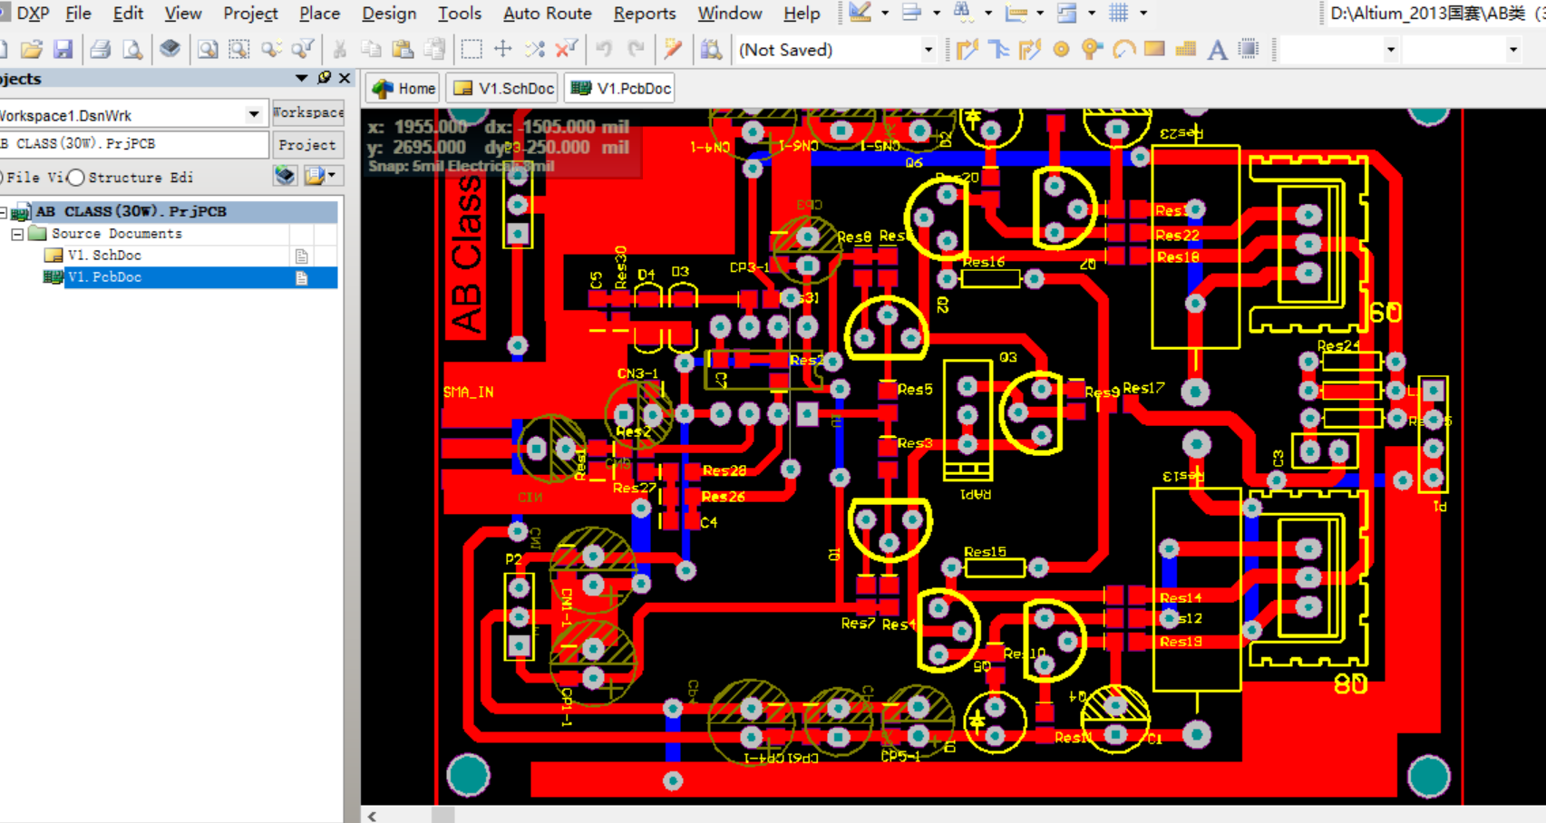The image size is (1546, 823).
Task: Open alignment tools dropdown arrow
Action: [937, 13]
